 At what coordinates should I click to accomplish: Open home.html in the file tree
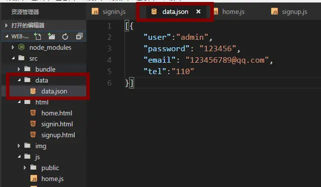point(44,113)
